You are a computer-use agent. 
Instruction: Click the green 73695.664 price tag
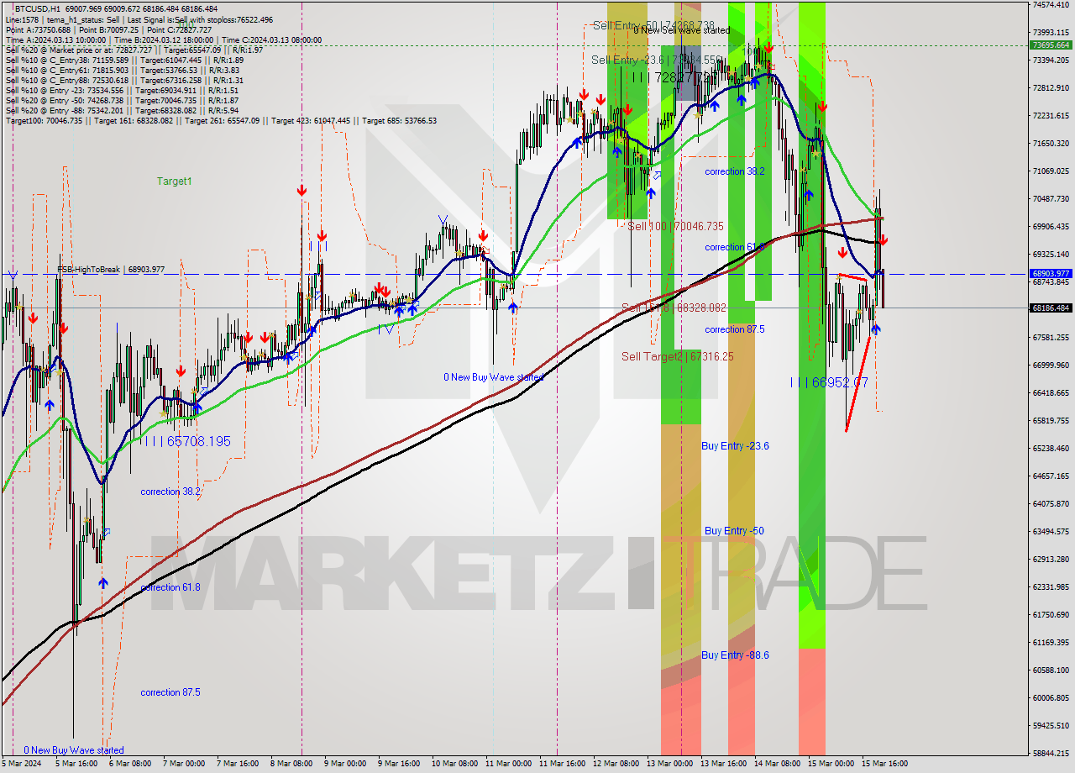click(1051, 45)
